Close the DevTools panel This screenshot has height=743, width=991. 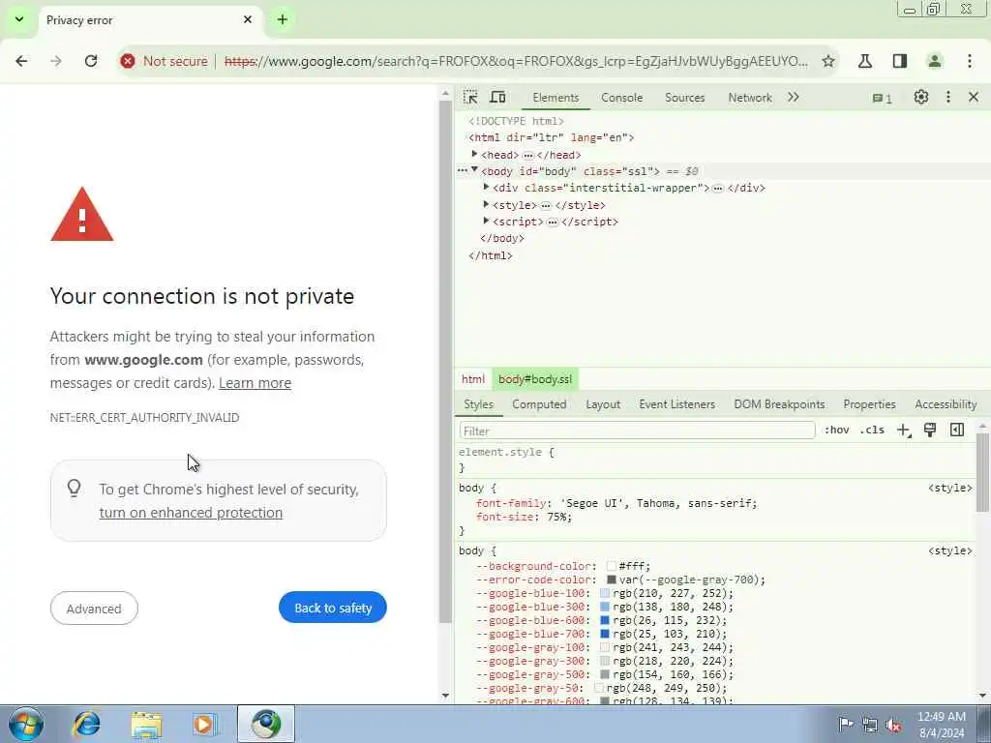point(974,98)
